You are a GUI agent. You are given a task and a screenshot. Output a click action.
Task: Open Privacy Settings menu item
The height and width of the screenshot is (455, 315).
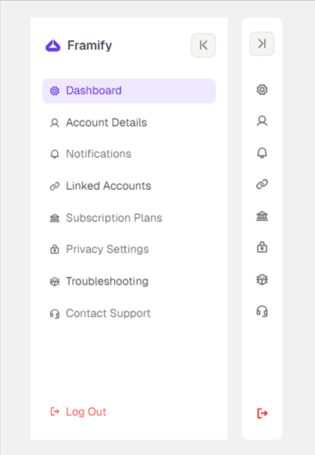pyautogui.click(x=129, y=249)
